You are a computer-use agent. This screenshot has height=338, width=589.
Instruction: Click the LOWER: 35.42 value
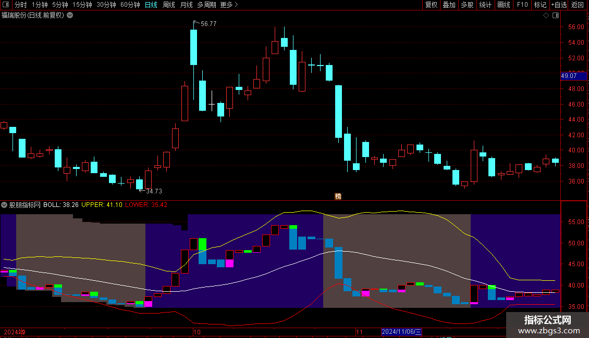(x=146, y=205)
